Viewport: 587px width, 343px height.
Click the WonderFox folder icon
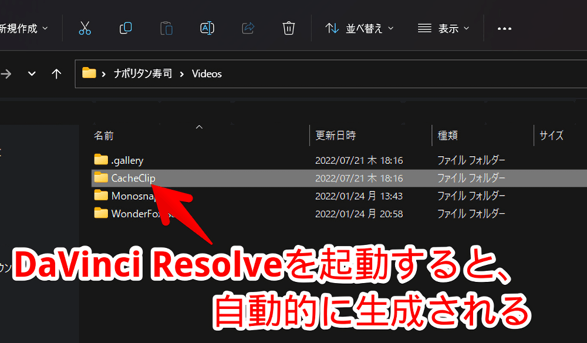101,213
